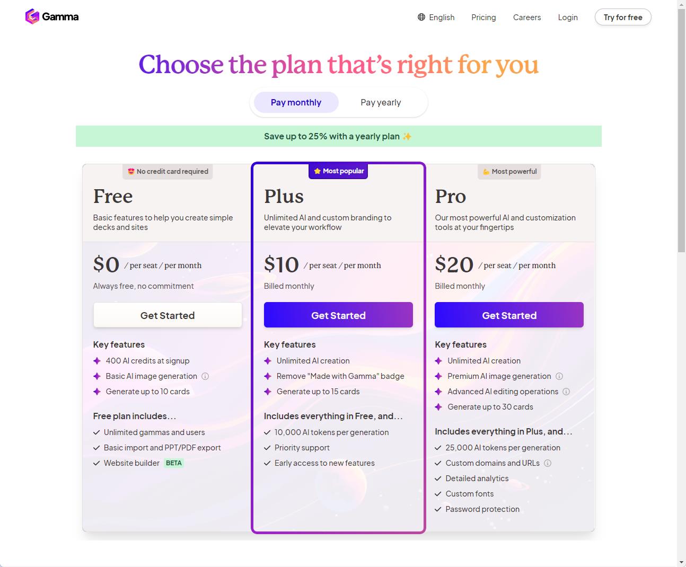
Task: Click the Try for free button
Action: pos(623,17)
